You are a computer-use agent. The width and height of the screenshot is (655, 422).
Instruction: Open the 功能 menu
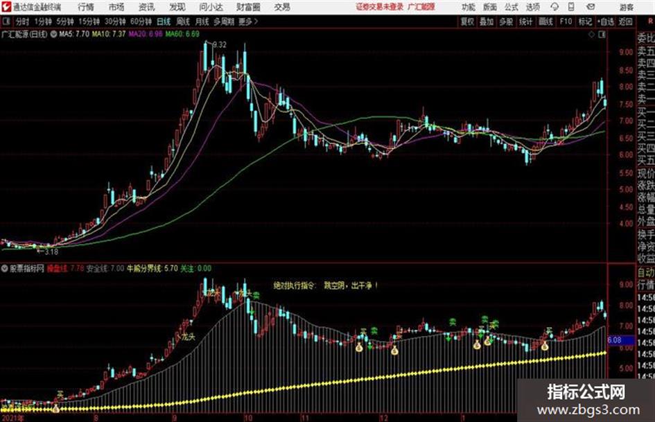469,7
